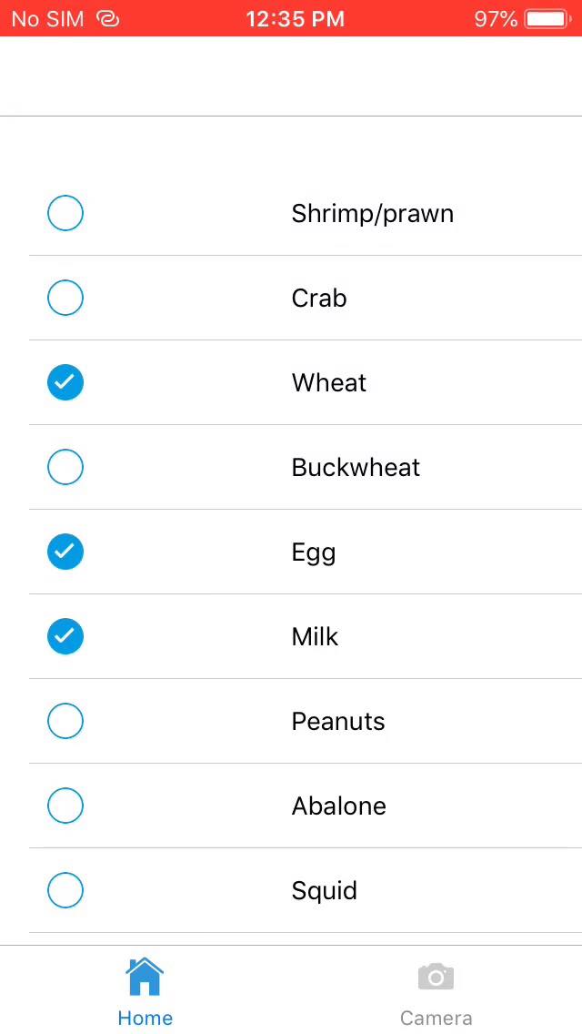This screenshot has height=1034, width=582.
Task: Select the Peanuts checkbox
Action: point(65,721)
